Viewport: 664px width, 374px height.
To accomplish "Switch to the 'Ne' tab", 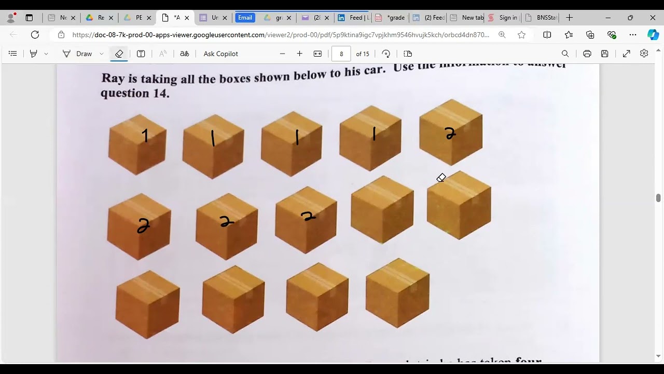I will tap(58, 18).
